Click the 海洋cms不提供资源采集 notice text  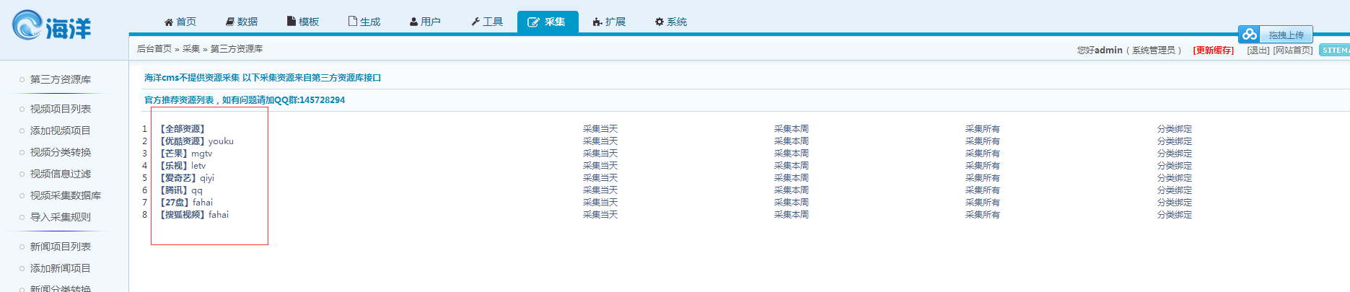263,78
